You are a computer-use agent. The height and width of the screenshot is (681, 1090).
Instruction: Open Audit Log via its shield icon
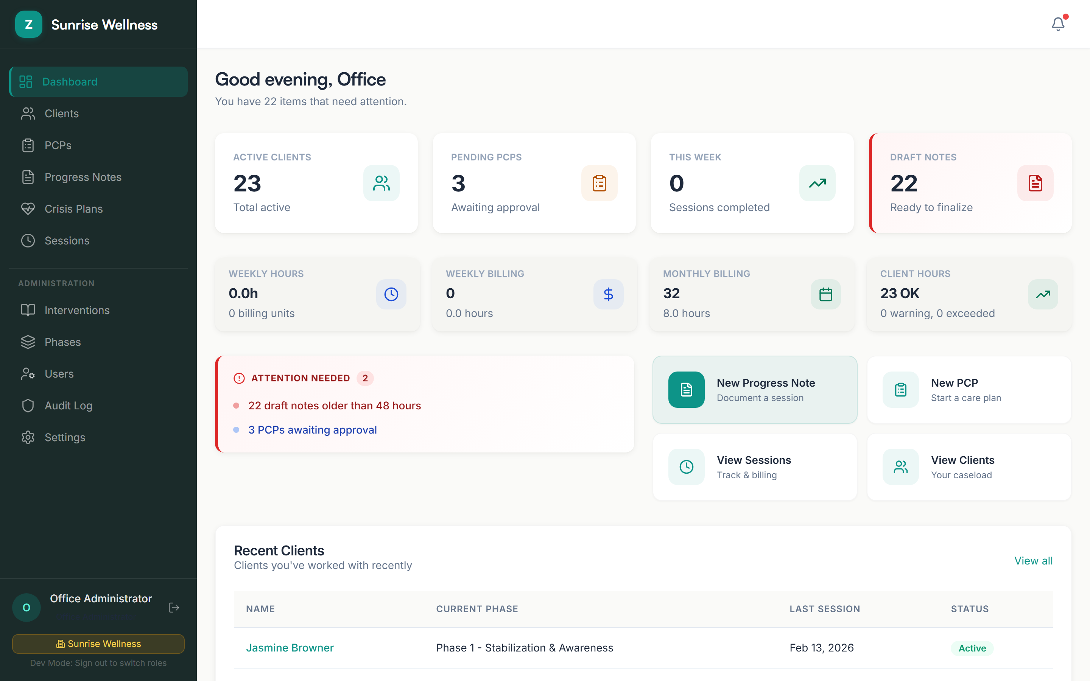coord(28,405)
